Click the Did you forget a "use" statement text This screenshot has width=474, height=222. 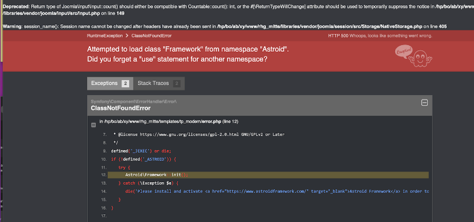tap(177, 59)
